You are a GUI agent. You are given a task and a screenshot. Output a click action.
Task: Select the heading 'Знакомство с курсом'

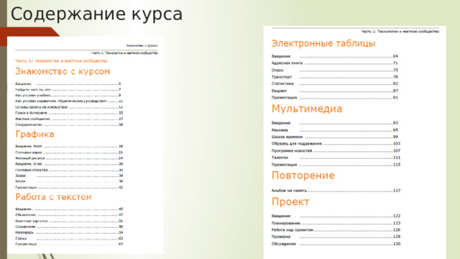pos(63,71)
